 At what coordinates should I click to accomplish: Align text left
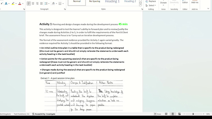click(x=29, y=4)
